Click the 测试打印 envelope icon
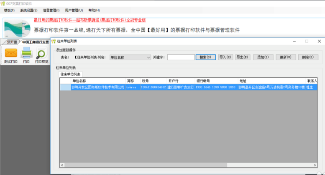325x175 pixels. 11,53
